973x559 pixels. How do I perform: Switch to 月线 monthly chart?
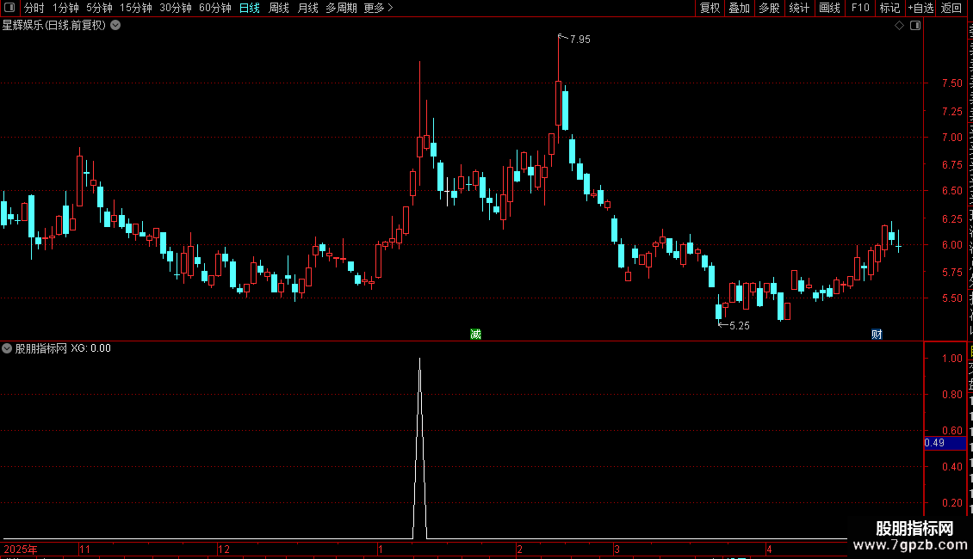307,8
